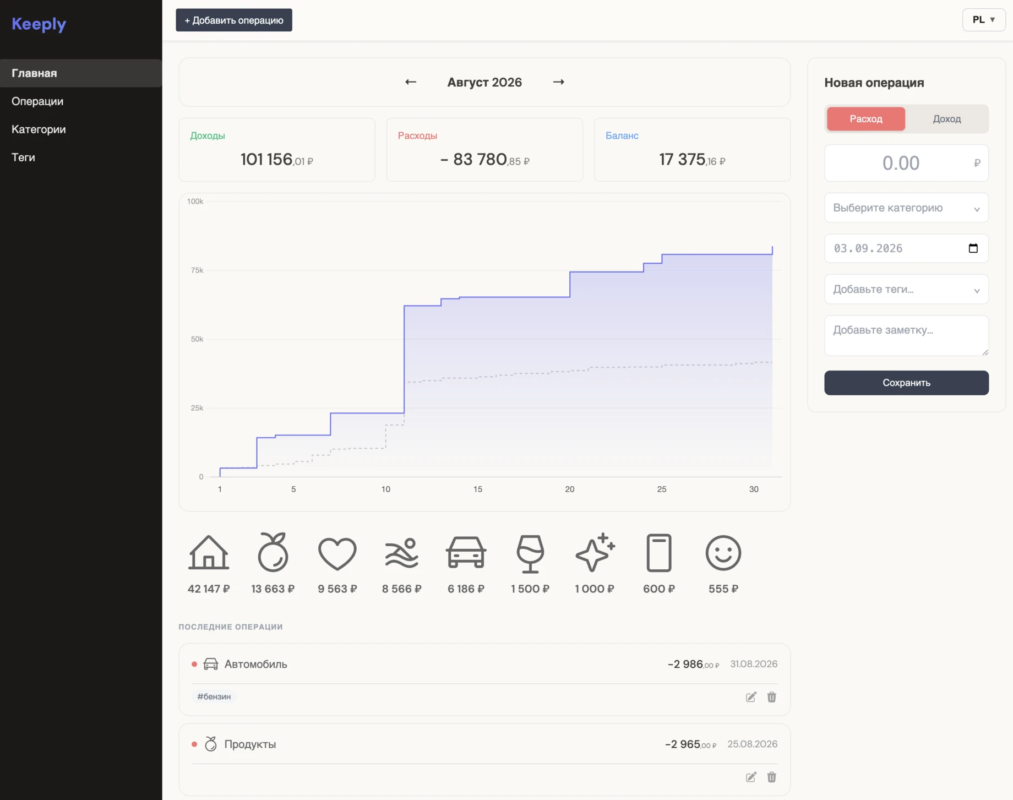Click the apple groceries icon showing 13 663 ₽

(273, 552)
